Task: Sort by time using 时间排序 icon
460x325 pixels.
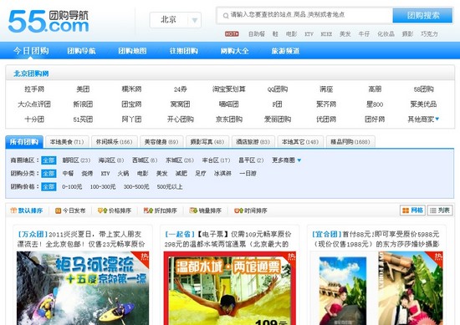Action: 238,211
